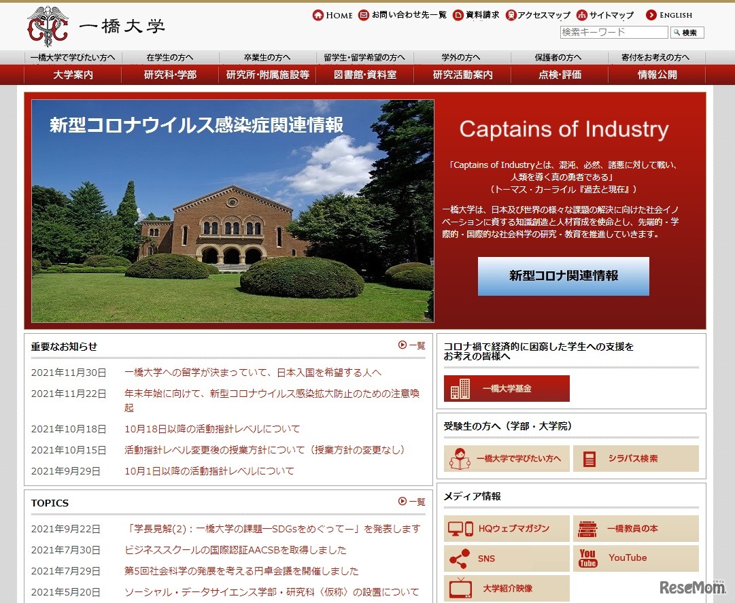
Task: Click the 一橋教員の本 label
Action: point(632,528)
